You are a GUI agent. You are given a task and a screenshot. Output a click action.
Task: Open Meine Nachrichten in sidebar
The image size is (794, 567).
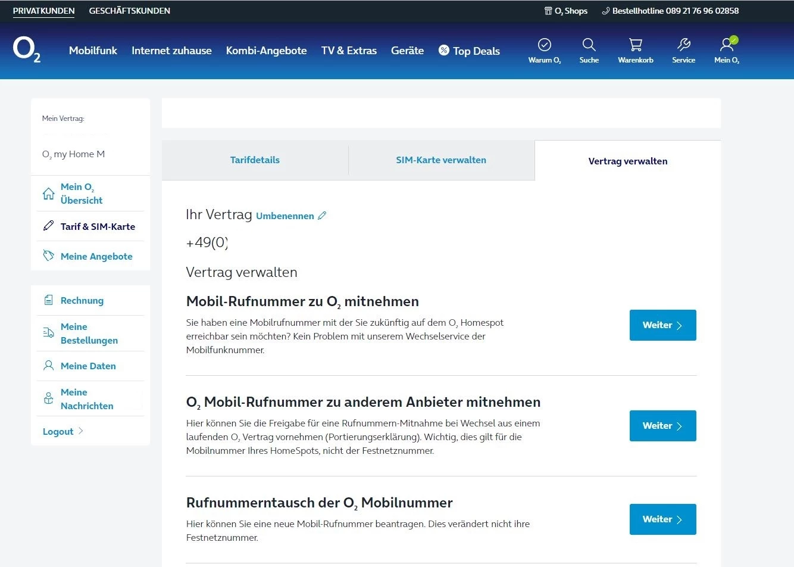click(x=87, y=399)
